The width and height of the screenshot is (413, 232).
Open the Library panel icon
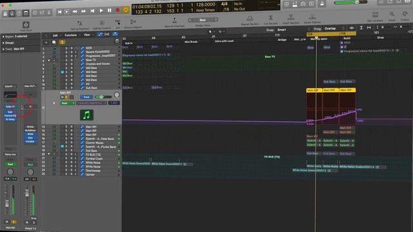pos(5,14)
